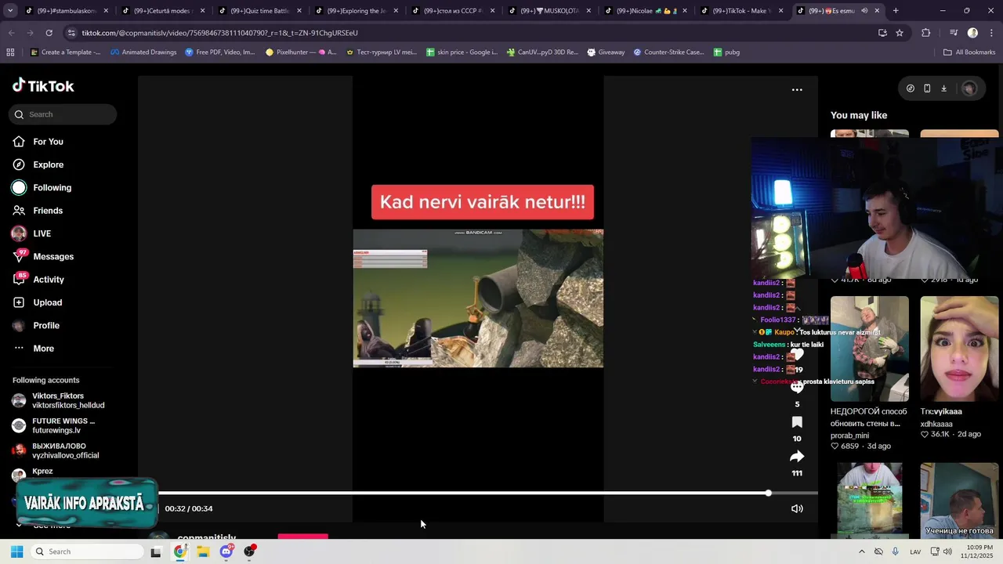
Task: Open Kprez following account
Action: click(42, 472)
